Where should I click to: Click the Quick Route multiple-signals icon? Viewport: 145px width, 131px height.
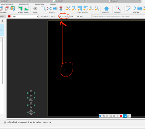tap(80, 8)
